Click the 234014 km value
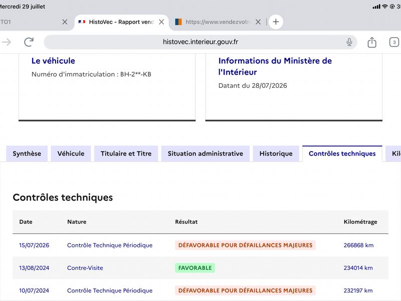 [x=358, y=268]
